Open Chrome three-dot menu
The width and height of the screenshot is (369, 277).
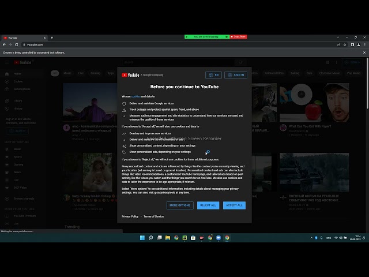[x=365, y=44]
